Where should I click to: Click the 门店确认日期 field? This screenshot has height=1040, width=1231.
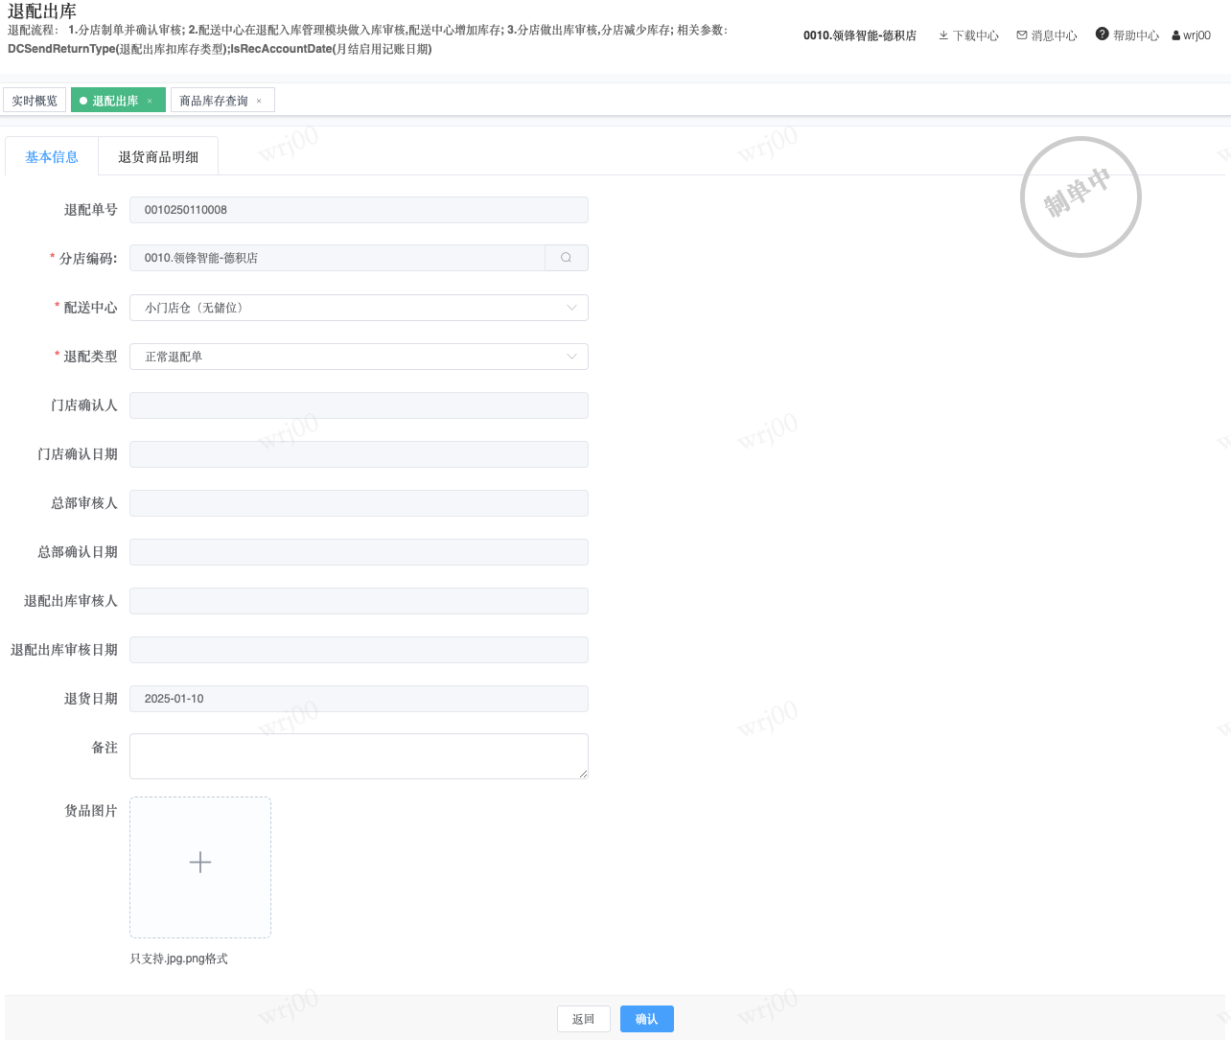(359, 454)
